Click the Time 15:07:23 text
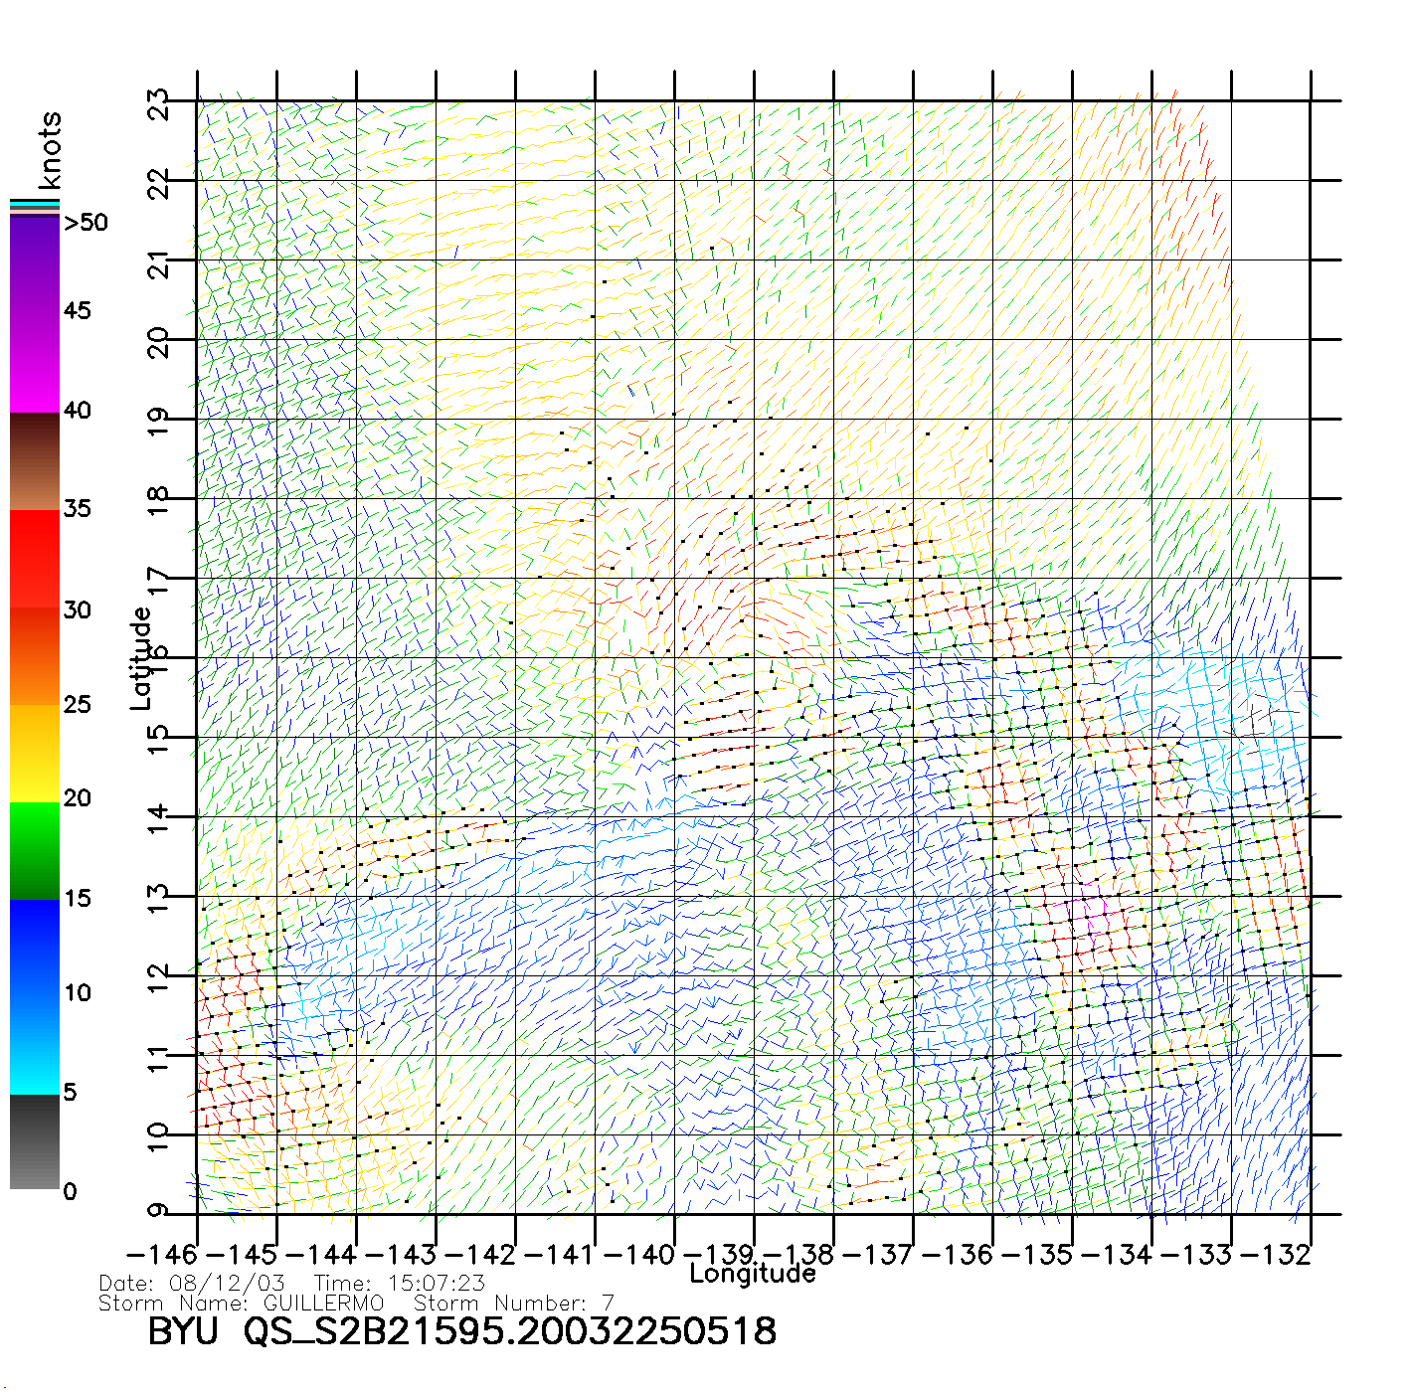Screen dimensions: 1412x1392 pos(399,1283)
